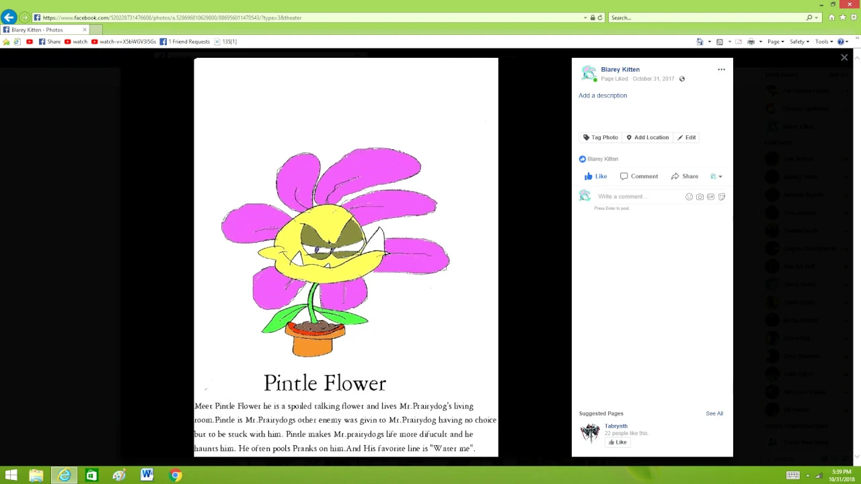The image size is (861, 484).
Task: Click the Tag Photo button
Action: click(601, 137)
